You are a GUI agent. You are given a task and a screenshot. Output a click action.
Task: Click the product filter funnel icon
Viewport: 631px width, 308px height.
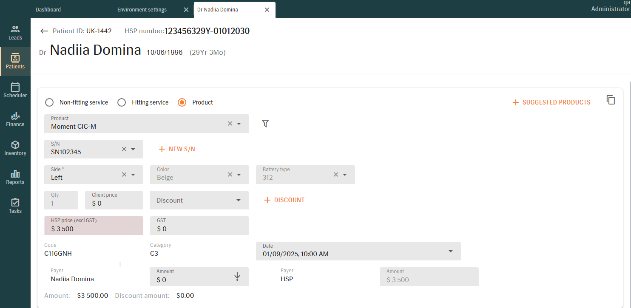pos(265,124)
